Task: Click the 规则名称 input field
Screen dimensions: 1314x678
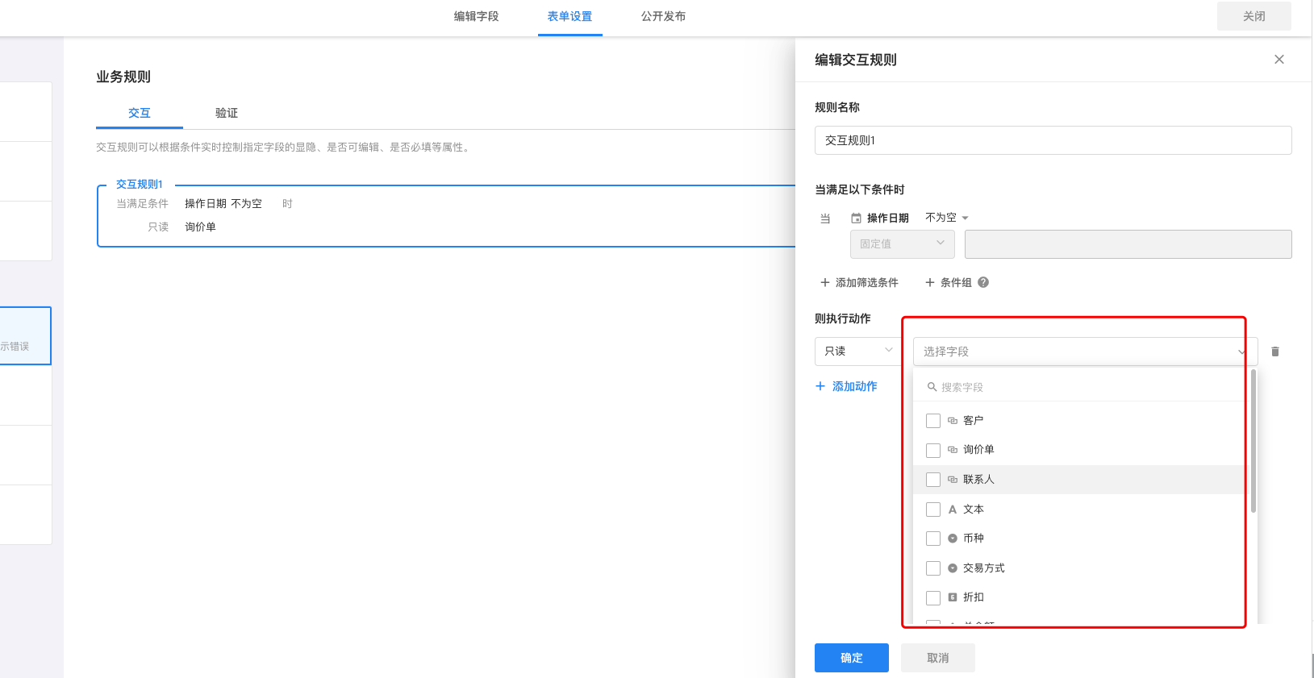Action: (1053, 140)
